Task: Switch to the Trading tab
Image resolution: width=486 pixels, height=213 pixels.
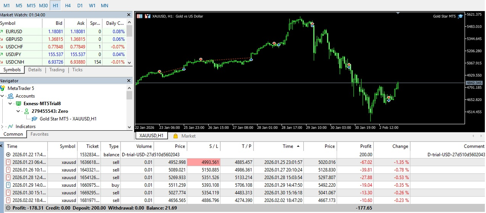Action: pyautogui.click(x=57, y=70)
